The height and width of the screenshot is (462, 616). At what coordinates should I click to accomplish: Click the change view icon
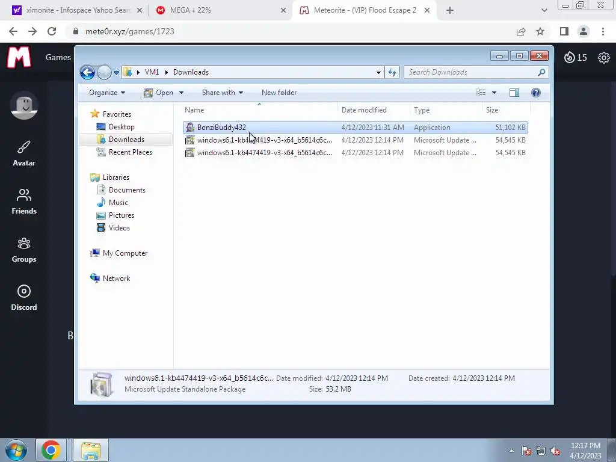(x=481, y=93)
